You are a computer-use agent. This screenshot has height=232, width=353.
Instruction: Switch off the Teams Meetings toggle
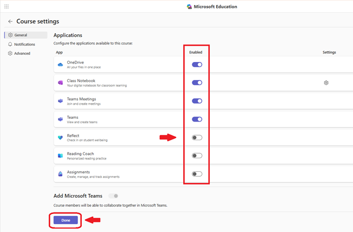coord(197,101)
